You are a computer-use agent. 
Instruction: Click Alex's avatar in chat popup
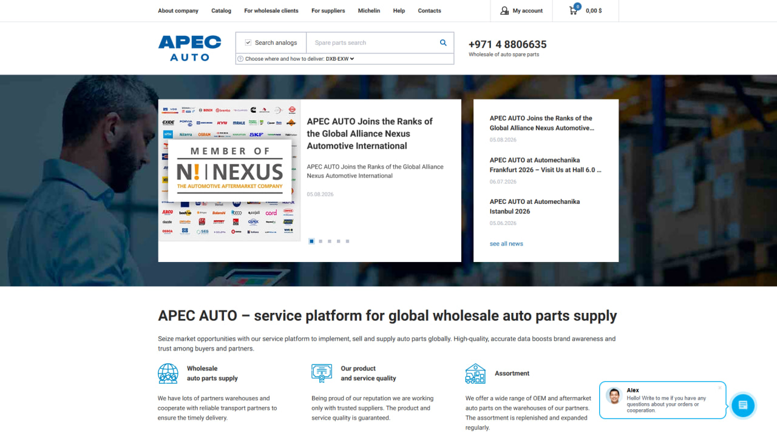pyautogui.click(x=614, y=396)
